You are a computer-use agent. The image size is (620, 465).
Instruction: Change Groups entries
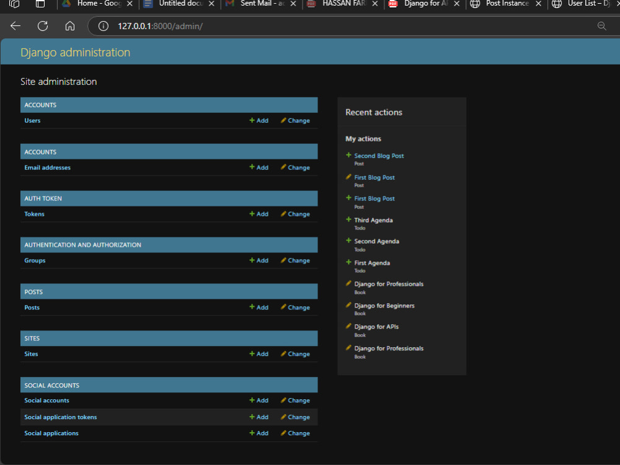(295, 260)
